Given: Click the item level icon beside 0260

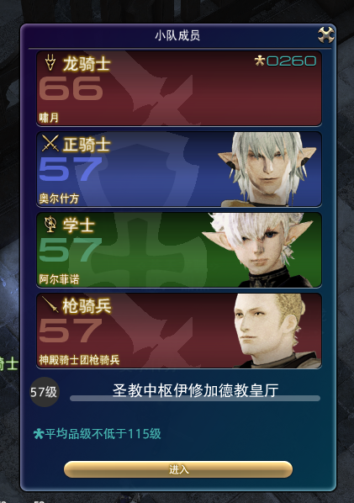Looking at the screenshot, I should click(x=260, y=61).
